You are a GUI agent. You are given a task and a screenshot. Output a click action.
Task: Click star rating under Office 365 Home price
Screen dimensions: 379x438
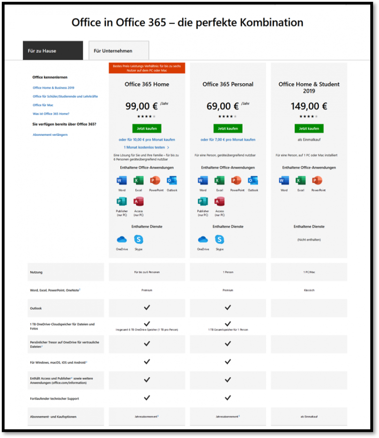(146, 116)
